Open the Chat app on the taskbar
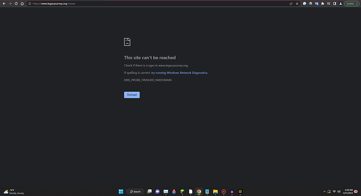Viewport: 361px width, 196px height. point(157,191)
